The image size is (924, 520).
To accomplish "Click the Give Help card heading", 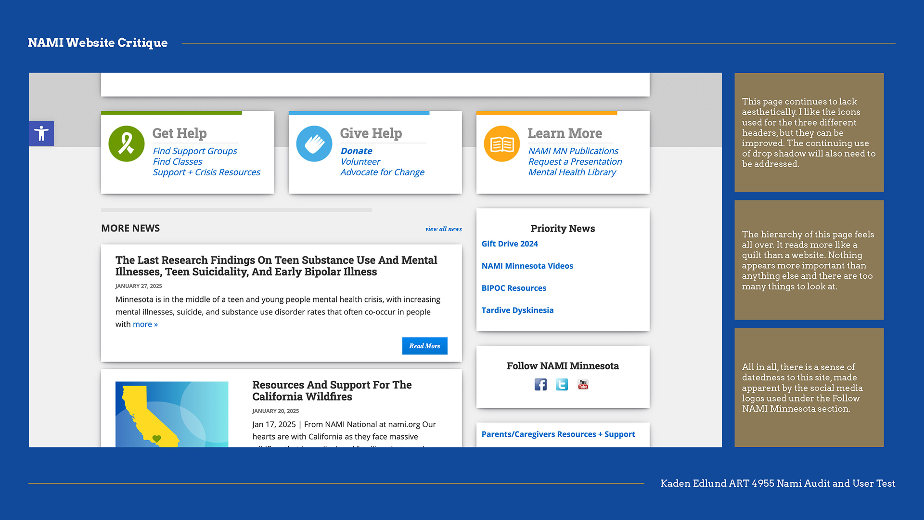I will coord(371,133).
